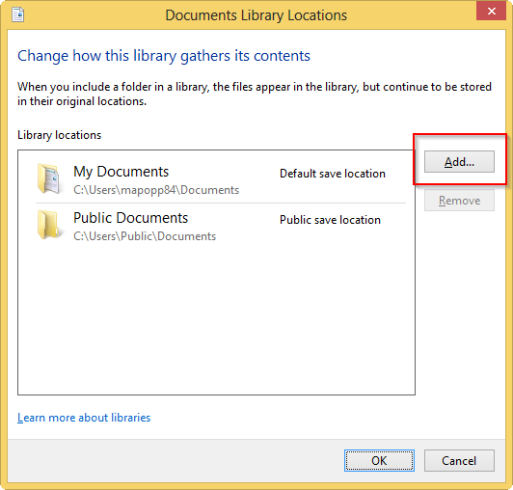Confirm with the OK button
513x490 pixels.
379,460
